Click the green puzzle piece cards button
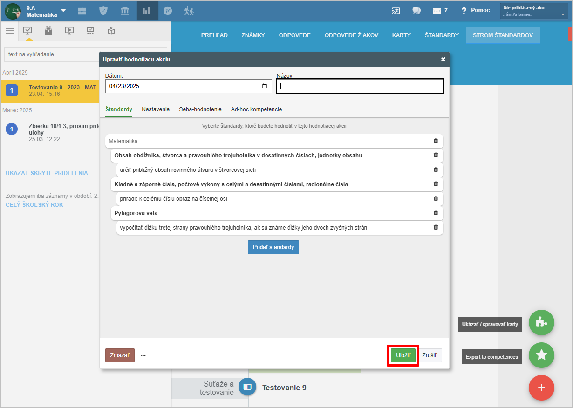This screenshot has height=408, width=573. 541,323
